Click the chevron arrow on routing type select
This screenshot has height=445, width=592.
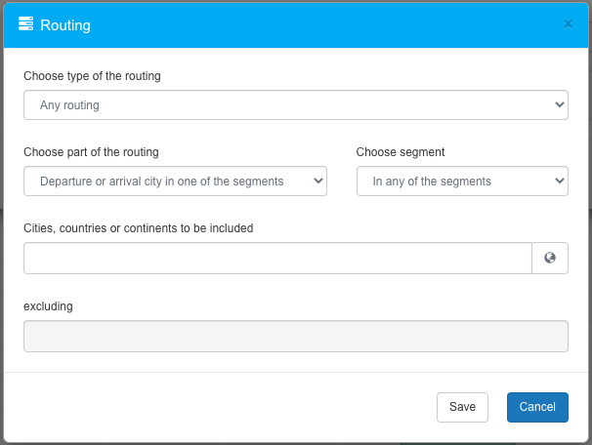click(559, 104)
